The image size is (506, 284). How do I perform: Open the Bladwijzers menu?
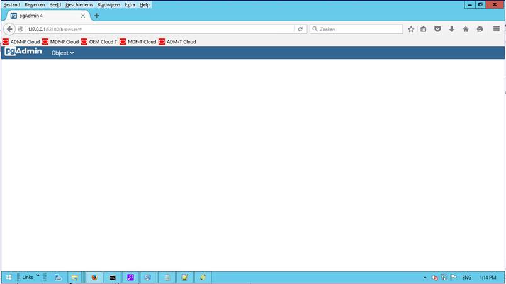coord(109,4)
